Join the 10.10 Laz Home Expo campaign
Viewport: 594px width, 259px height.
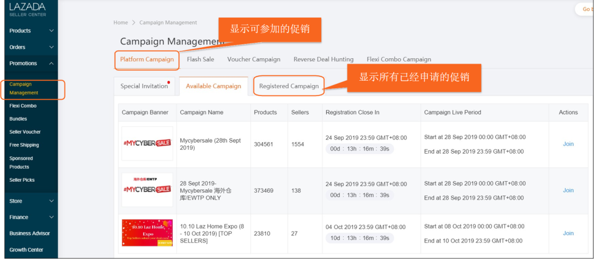(568, 233)
